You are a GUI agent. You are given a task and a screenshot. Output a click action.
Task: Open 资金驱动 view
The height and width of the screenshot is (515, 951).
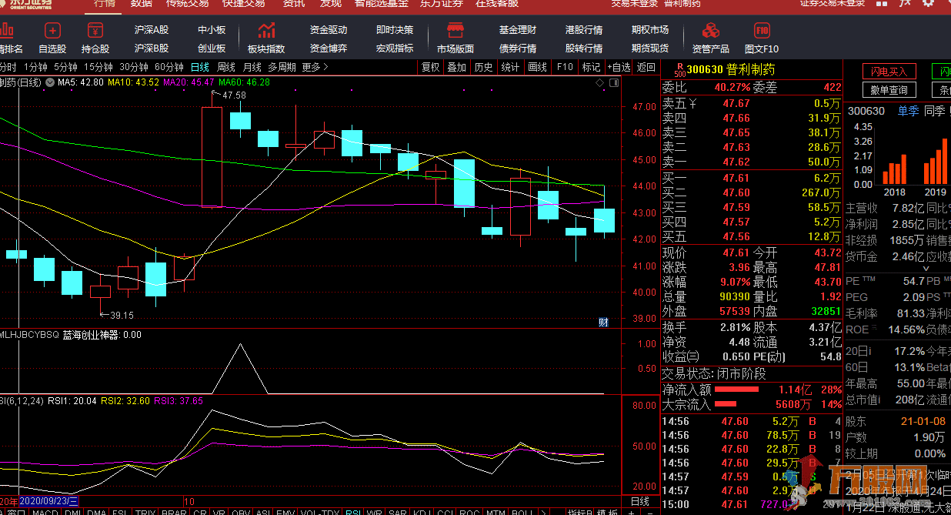[329, 30]
